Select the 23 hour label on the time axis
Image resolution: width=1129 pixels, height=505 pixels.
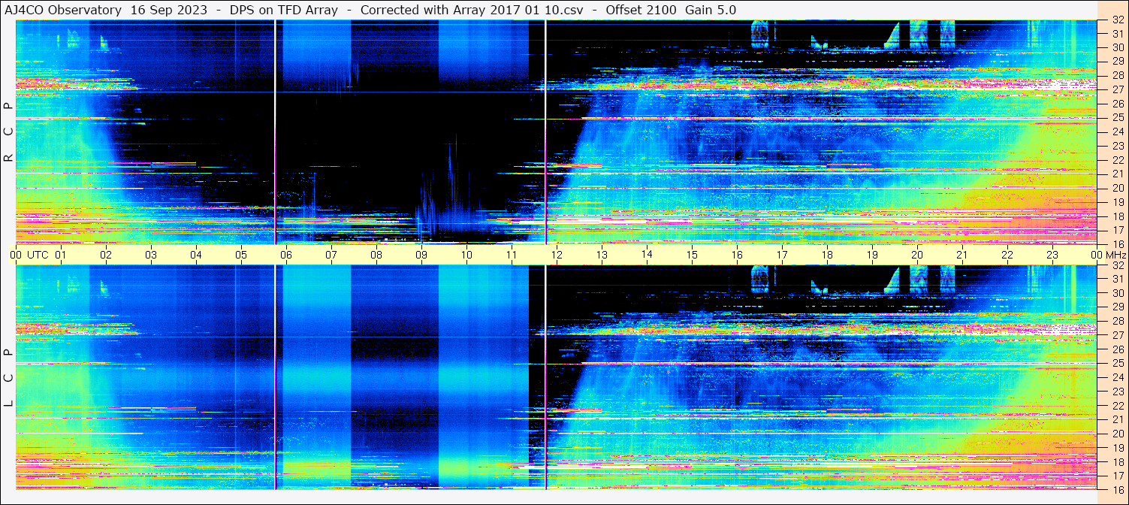1052,255
